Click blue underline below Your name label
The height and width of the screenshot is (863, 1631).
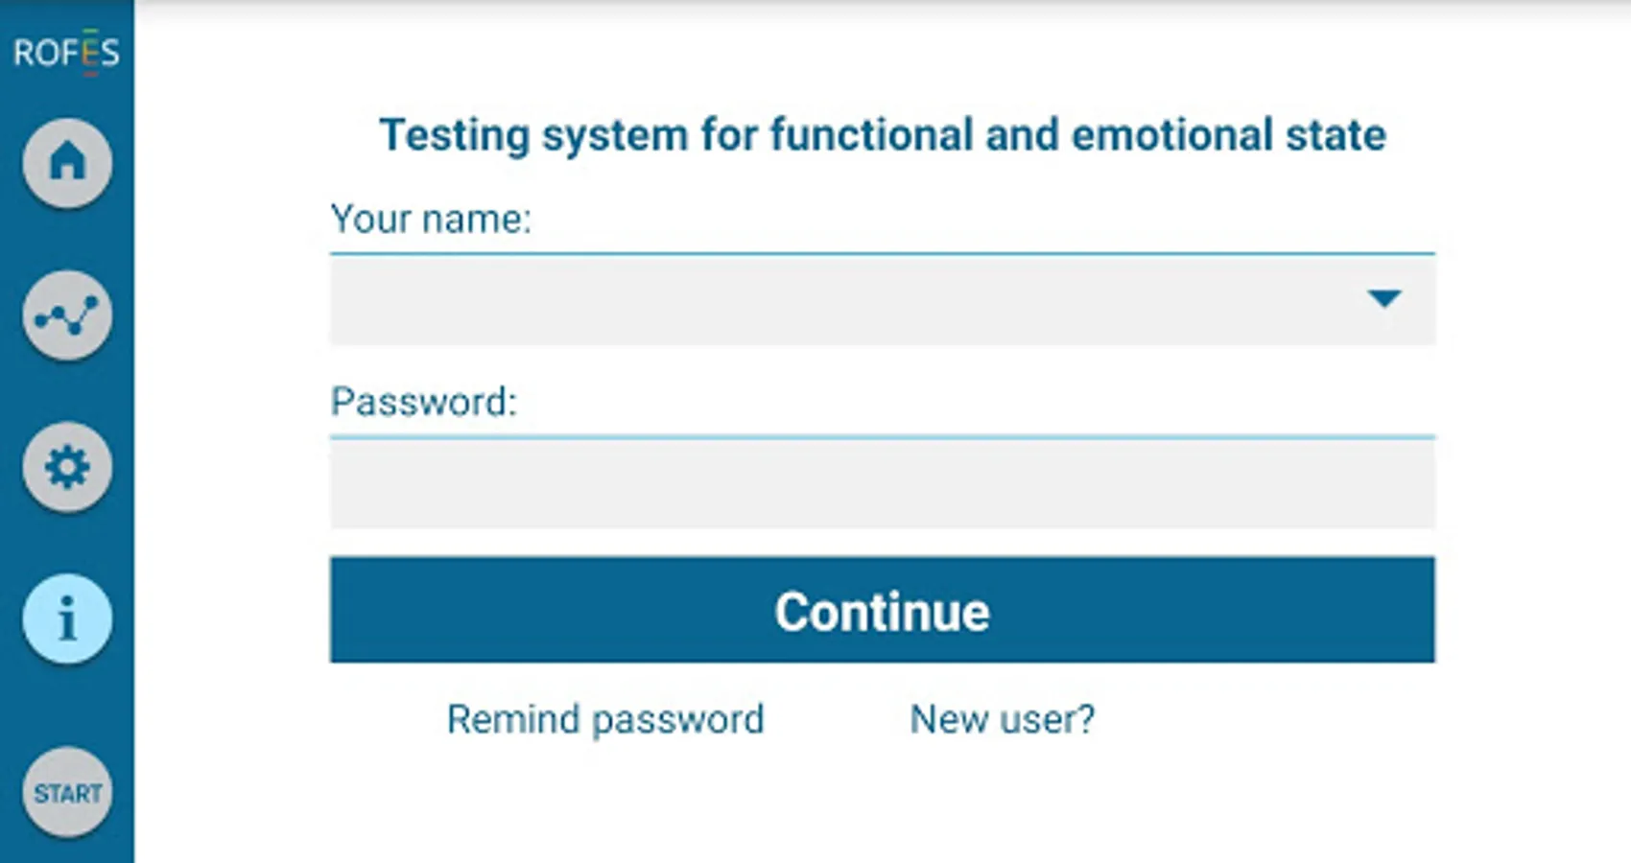point(881,254)
